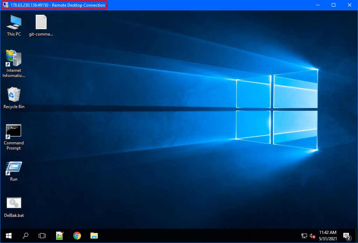Select the This PC desktop icon

coord(14,25)
